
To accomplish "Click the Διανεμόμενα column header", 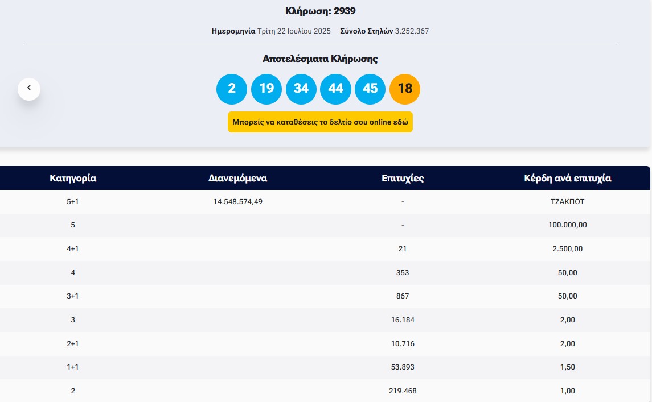I will (237, 178).
